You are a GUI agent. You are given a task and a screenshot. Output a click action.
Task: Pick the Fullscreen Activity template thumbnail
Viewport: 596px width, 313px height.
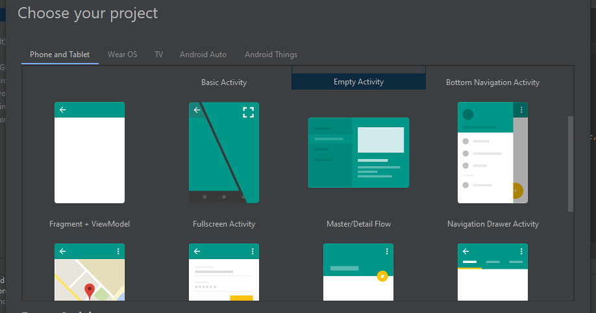[224, 153]
